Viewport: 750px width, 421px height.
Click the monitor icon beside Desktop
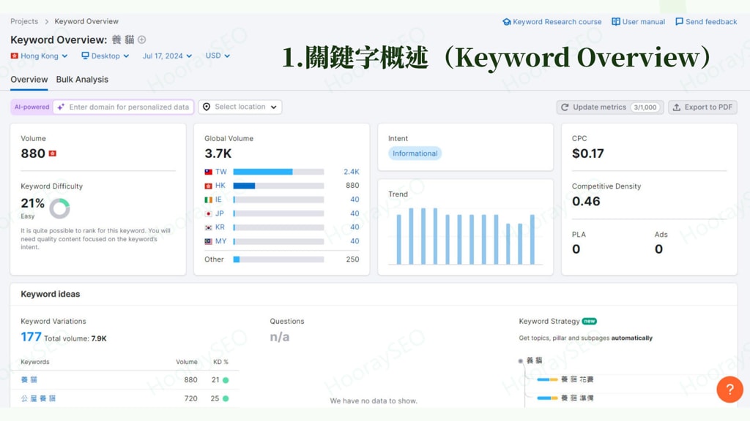(85, 56)
